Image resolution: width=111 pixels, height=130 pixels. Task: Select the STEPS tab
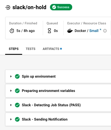coord(14,49)
